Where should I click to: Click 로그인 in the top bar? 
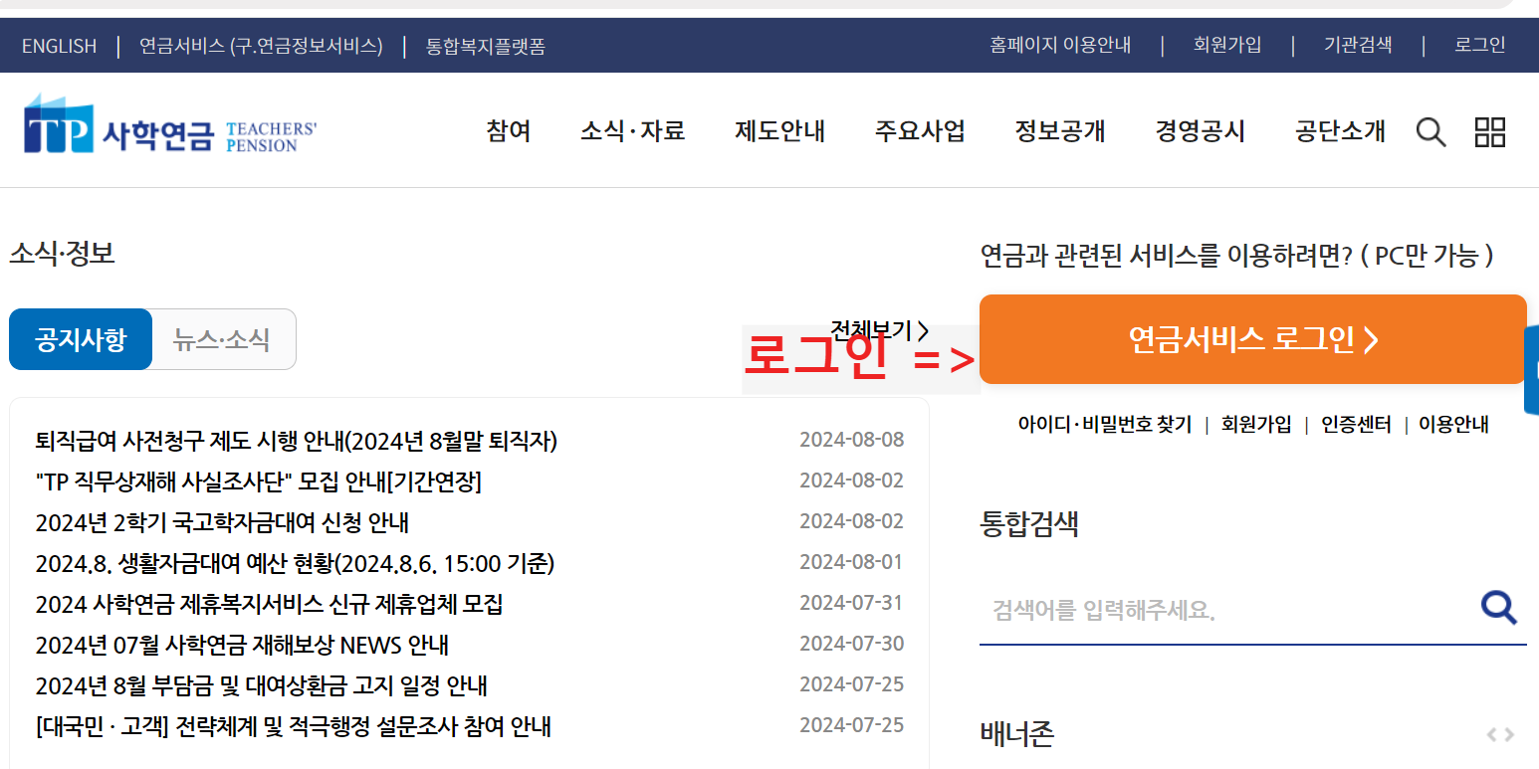[1480, 45]
